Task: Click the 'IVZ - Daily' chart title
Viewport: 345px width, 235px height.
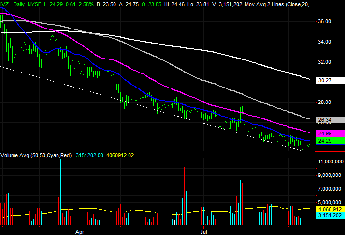Action: tap(13, 4)
